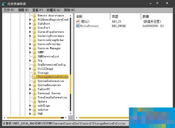Click the SystemInformation folder icon
The image size is (175, 128).
[35, 81]
